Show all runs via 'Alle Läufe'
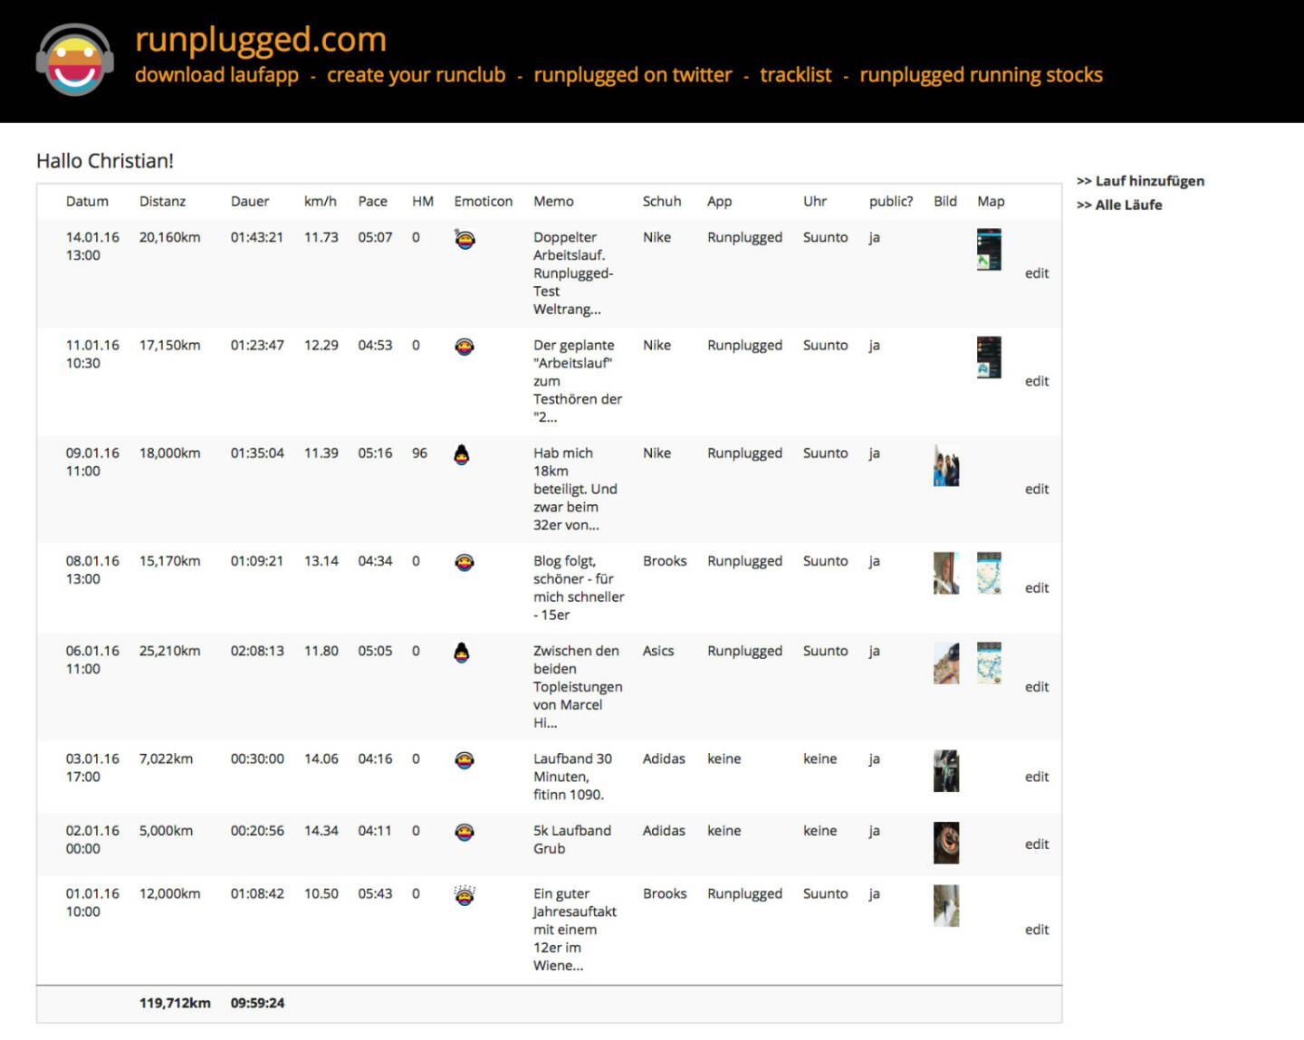The image size is (1304, 1040). click(x=1127, y=205)
